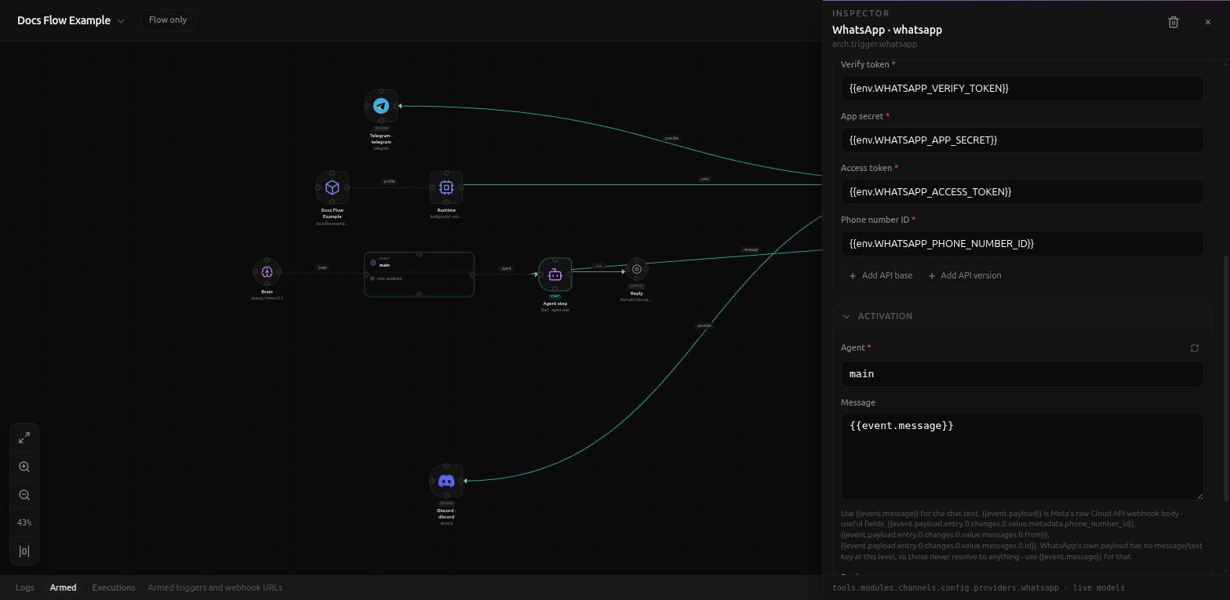Select the Telegram trigger node
Screen dimensions: 1230x600
point(381,106)
